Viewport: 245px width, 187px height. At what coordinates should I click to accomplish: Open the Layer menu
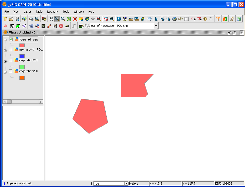tap(27, 12)
